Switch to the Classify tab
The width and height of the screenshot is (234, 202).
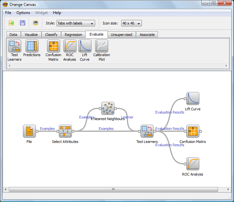tap(51, 35)
